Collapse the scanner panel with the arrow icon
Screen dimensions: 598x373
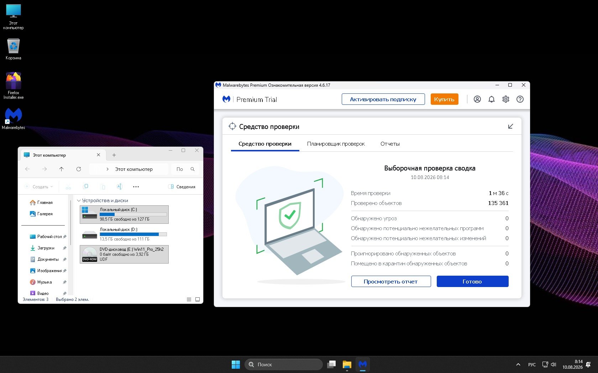pos(510,126)
